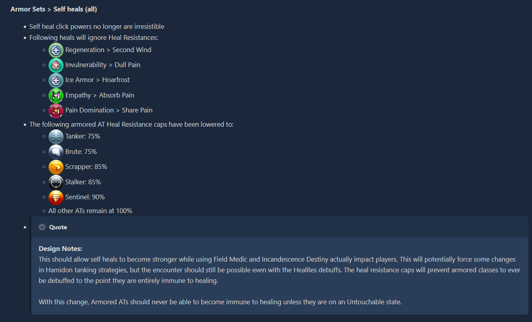Image resolution: width=532 pixels, height=322 pixels.
Task: Click the Regeneration > Second Wind text
Action: [x=108, y=50]
